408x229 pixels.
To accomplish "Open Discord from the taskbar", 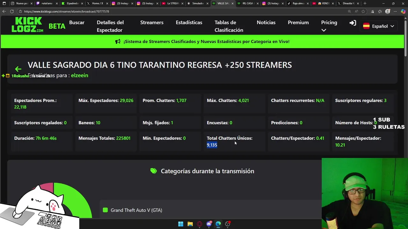I will (209, 224).
